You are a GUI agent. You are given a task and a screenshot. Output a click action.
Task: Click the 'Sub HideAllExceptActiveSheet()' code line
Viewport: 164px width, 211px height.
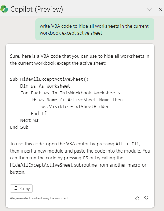49,79
